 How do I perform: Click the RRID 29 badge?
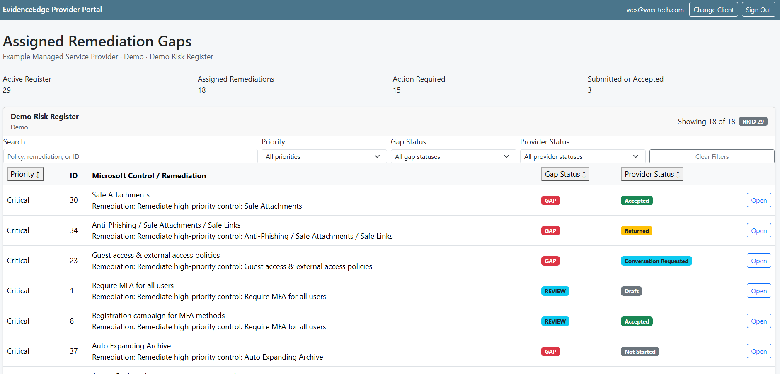pos(753,122)
